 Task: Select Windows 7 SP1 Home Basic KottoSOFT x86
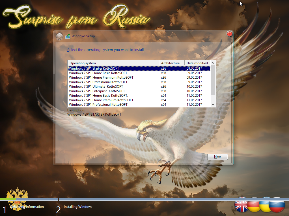point(139,73)
